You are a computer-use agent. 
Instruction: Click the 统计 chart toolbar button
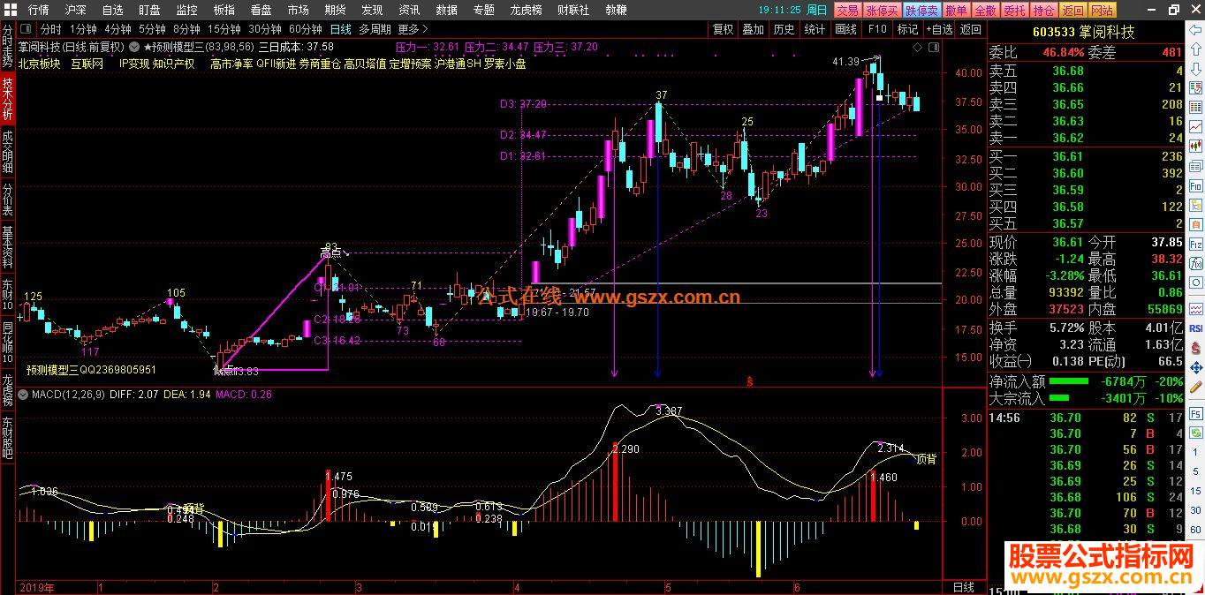(815, 29)
